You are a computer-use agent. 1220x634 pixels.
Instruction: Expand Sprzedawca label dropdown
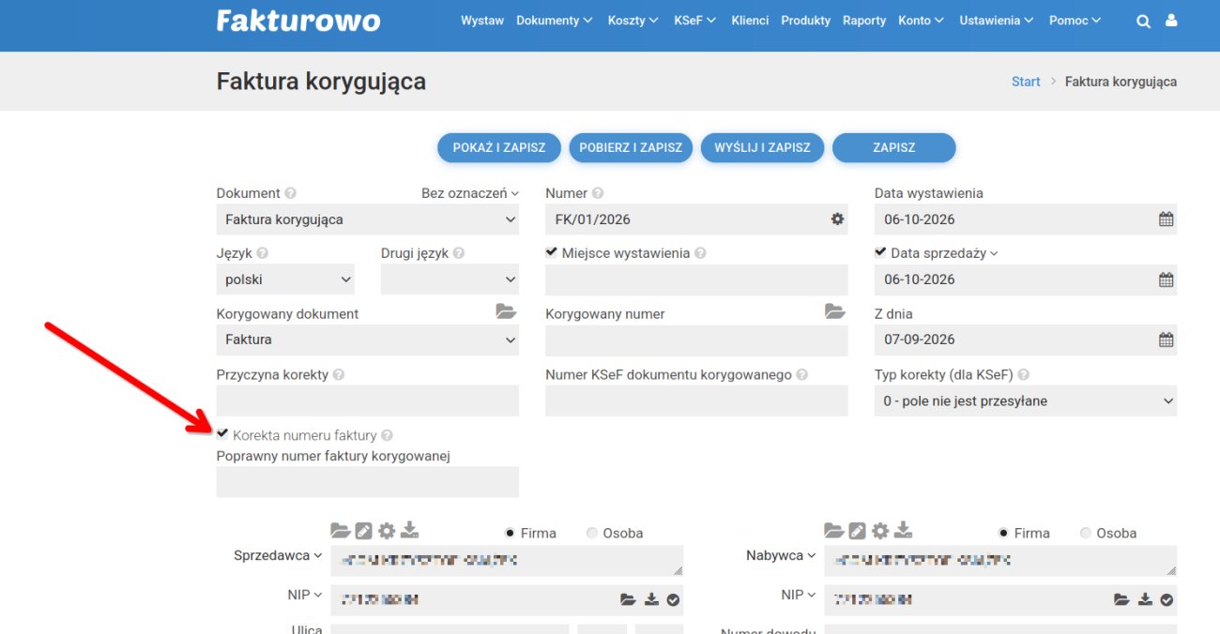(278, 555)
